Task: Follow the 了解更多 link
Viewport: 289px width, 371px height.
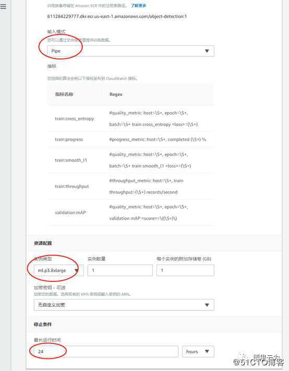Action: [x=138, y=5]
